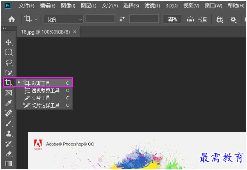Open the crop settings gear menu
The height and width of the screenshot is (170, 247).
233,19
